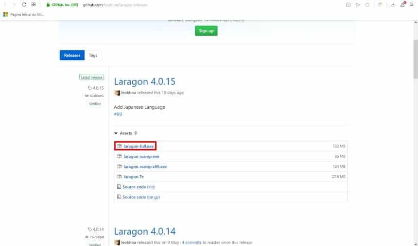The width and height of the screenshot is (418, 246).
Task: Click the 22.6 MB size text
Action: click(338, 177)
